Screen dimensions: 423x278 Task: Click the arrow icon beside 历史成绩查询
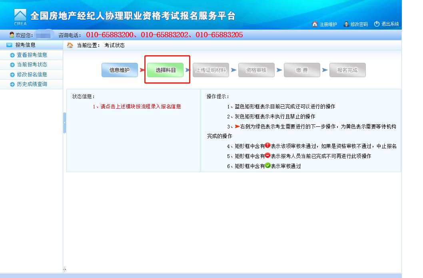coord(12,84)
